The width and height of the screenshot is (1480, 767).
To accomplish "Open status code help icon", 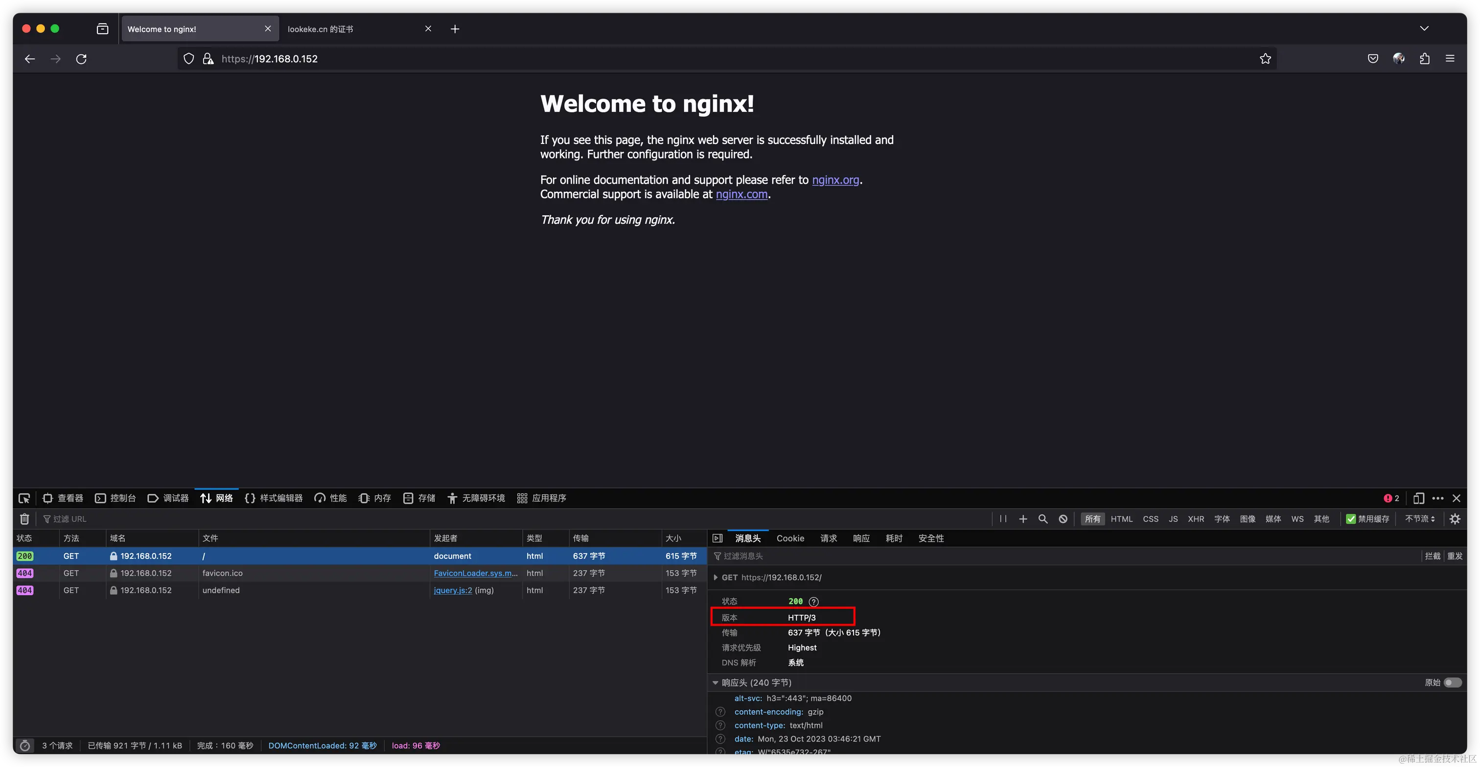I will (x=813, y=602).
